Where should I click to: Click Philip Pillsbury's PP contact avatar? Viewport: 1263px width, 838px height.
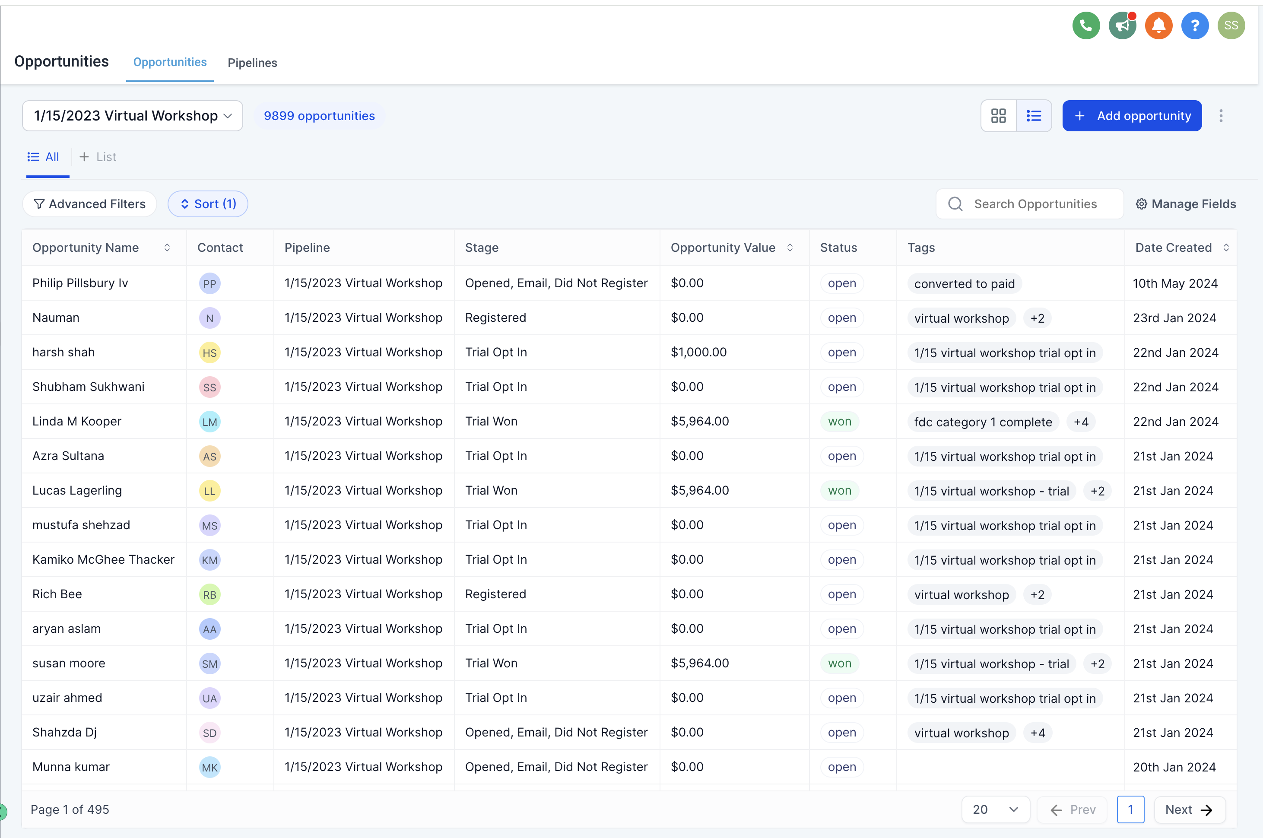209,284
